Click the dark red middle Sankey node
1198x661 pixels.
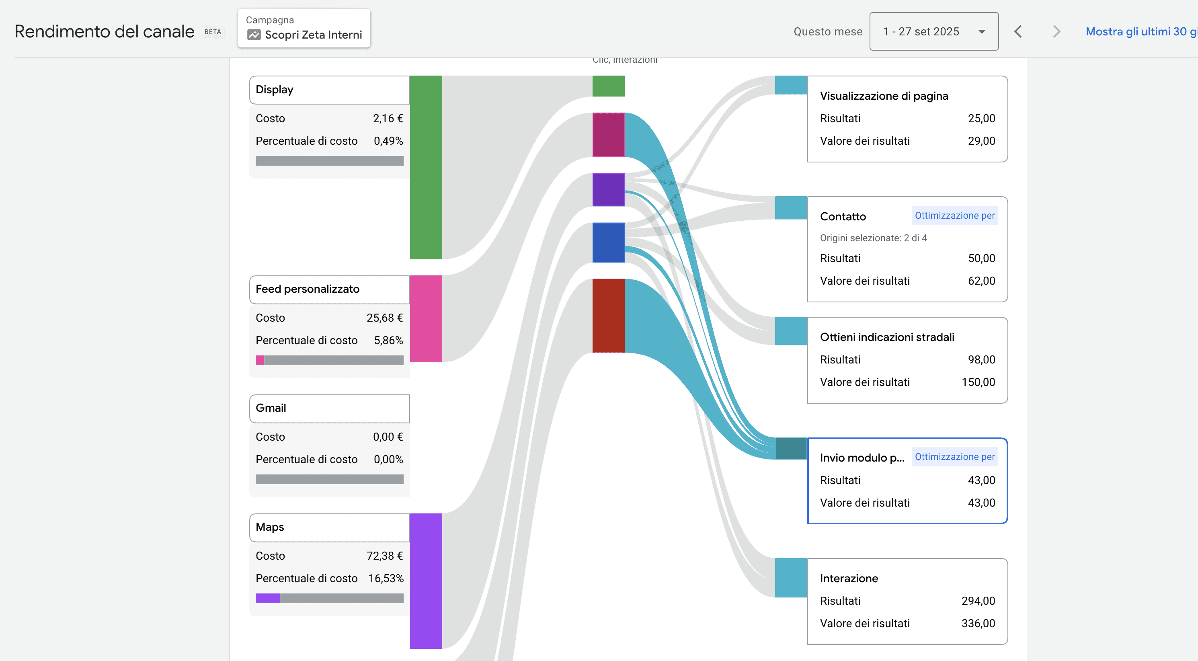(x=608, y=316)
